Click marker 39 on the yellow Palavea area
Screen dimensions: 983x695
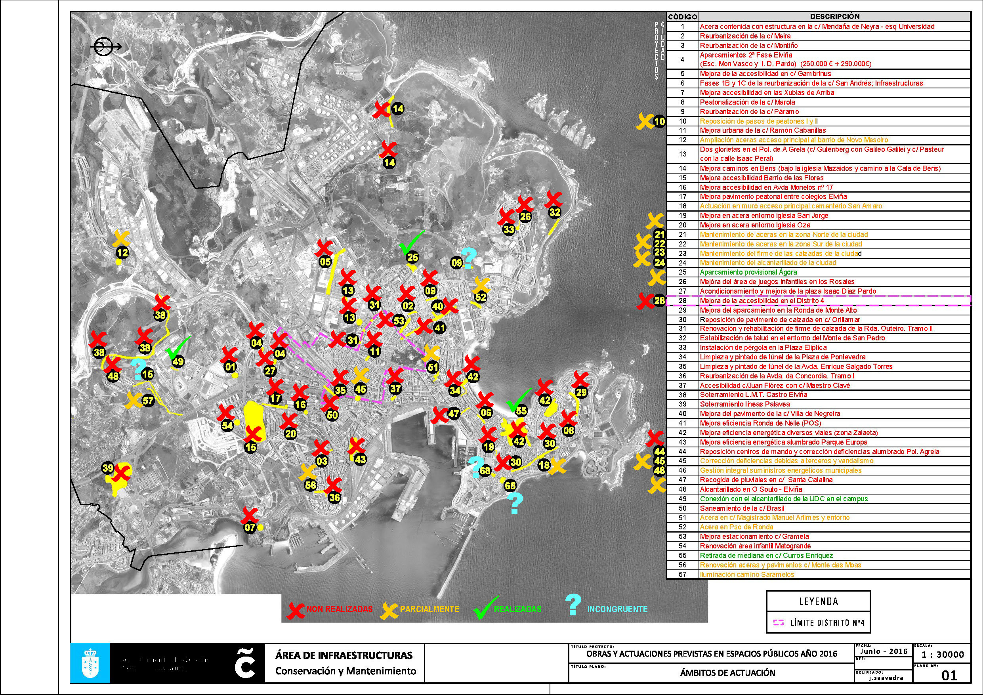[108, 468]
